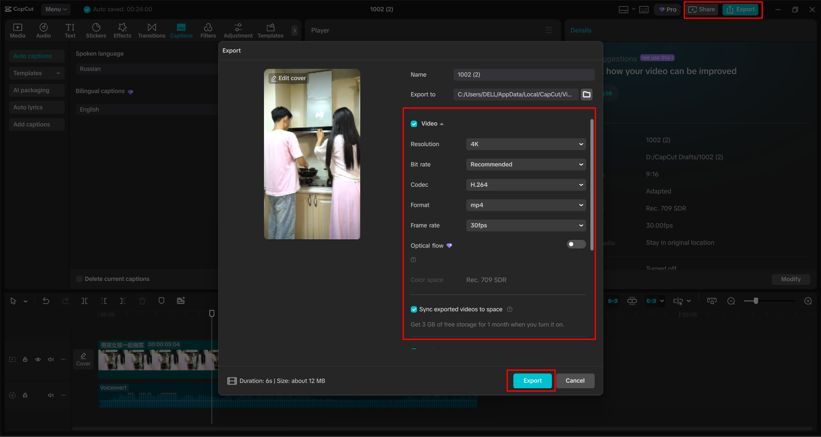Screen dimensions: 821x437
Task: Click the Share button in the title bar
Action: click(701, 9)
